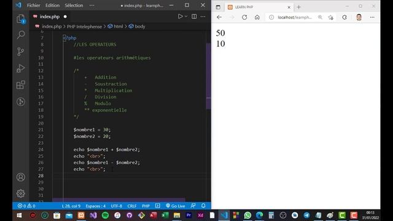Open Telegram from taskbar
393x221 pixels.
[x=306, y=215]
